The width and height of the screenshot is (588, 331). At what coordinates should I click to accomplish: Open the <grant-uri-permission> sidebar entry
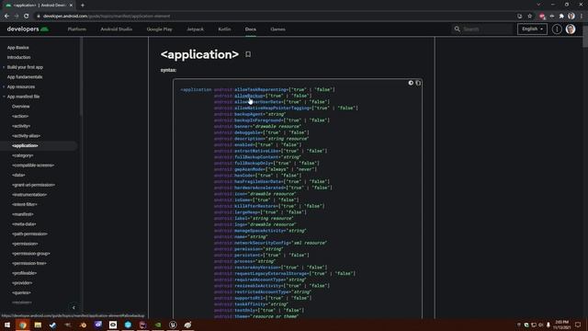(33, 185)
